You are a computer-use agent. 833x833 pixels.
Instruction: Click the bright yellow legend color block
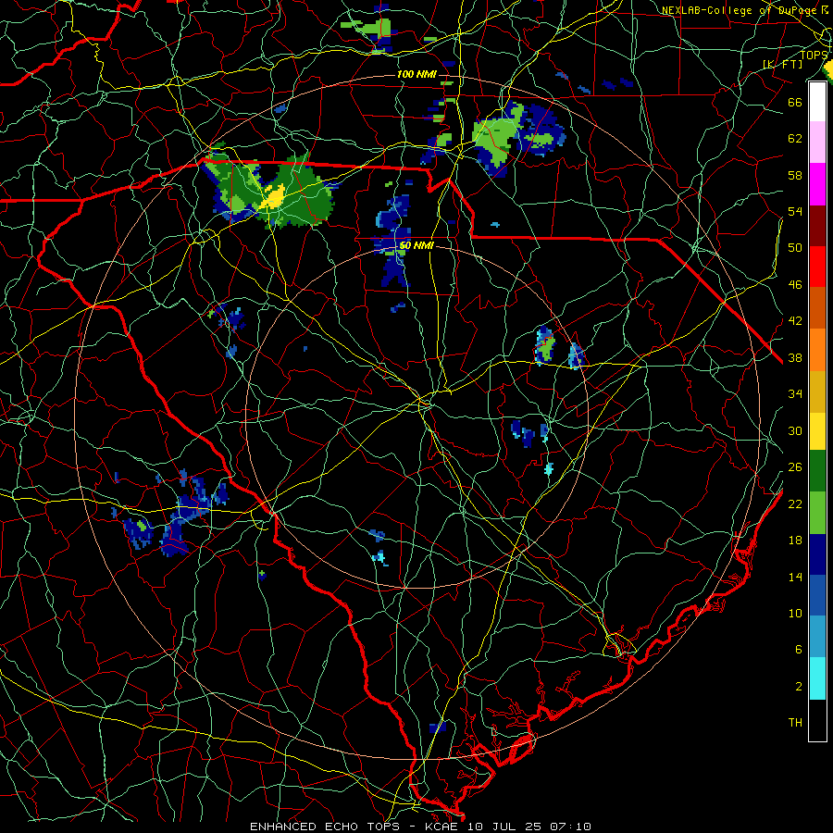coord(817,431)
